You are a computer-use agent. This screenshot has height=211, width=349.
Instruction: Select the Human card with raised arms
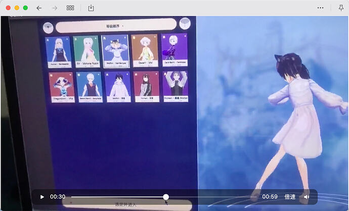176,86
